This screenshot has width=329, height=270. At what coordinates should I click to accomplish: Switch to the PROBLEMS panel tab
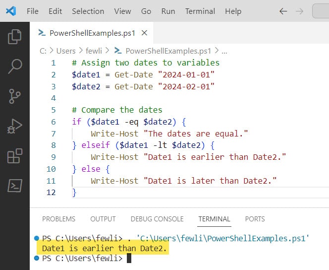(58, 219)
